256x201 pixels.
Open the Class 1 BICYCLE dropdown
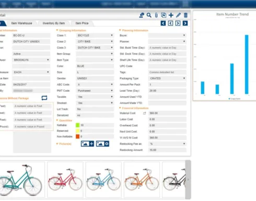point(95,36)
